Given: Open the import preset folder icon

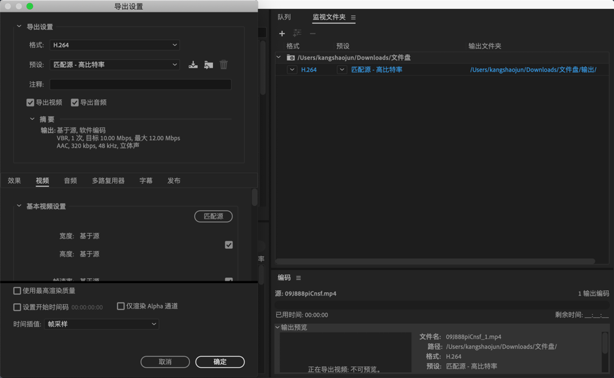Looking at the screenshot, I should 208,65.
